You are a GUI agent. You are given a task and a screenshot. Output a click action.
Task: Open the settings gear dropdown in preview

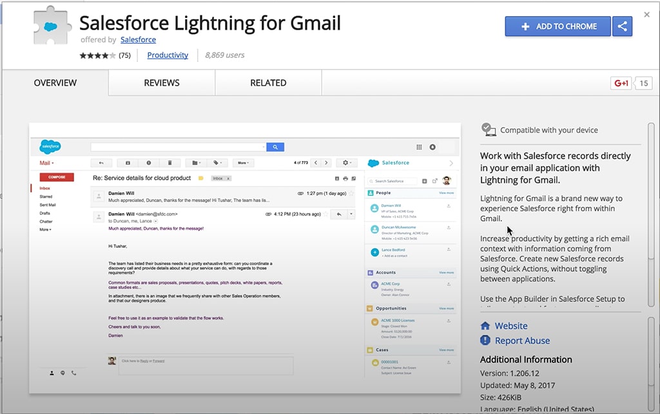click(347, 163)
